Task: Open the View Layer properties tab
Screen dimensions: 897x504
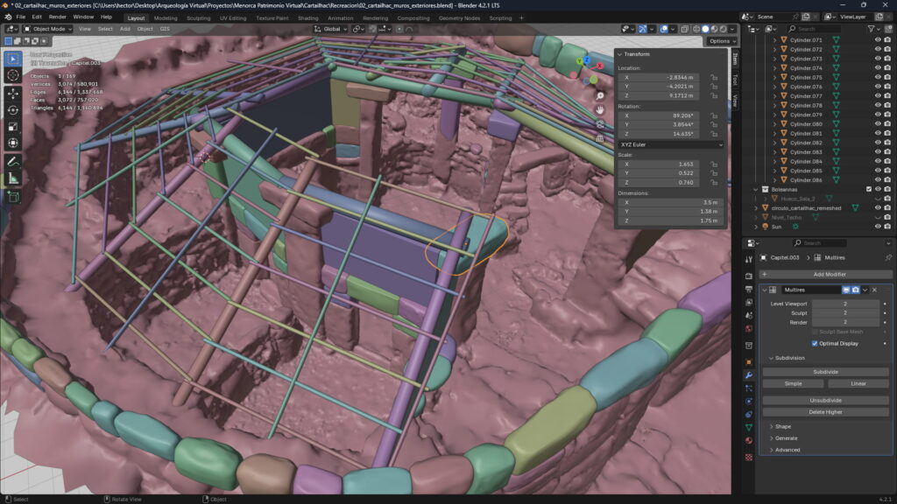Action: [749, 302]
